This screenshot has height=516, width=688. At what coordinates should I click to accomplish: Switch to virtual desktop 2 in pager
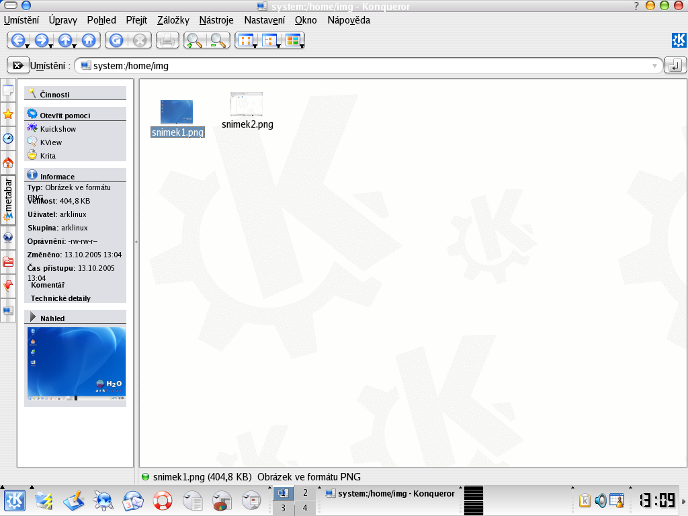point(305,494)
